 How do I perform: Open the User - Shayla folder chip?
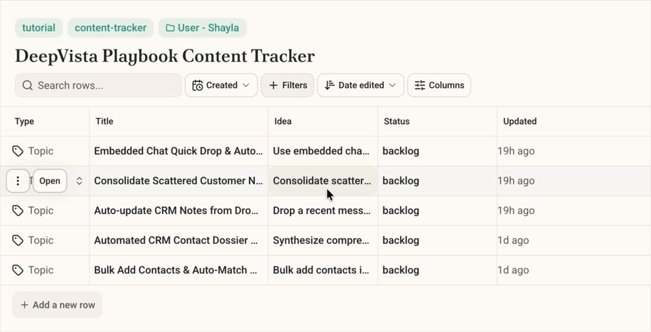coord(202,28)
